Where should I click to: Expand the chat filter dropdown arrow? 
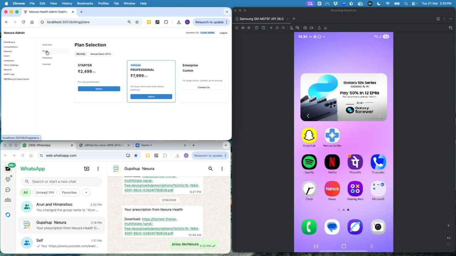(86, 192)
